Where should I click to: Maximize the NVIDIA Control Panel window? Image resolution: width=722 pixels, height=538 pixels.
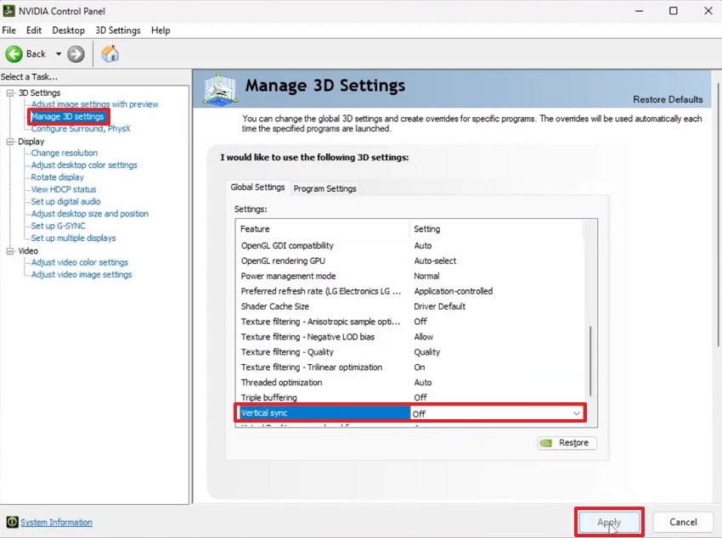674,10
